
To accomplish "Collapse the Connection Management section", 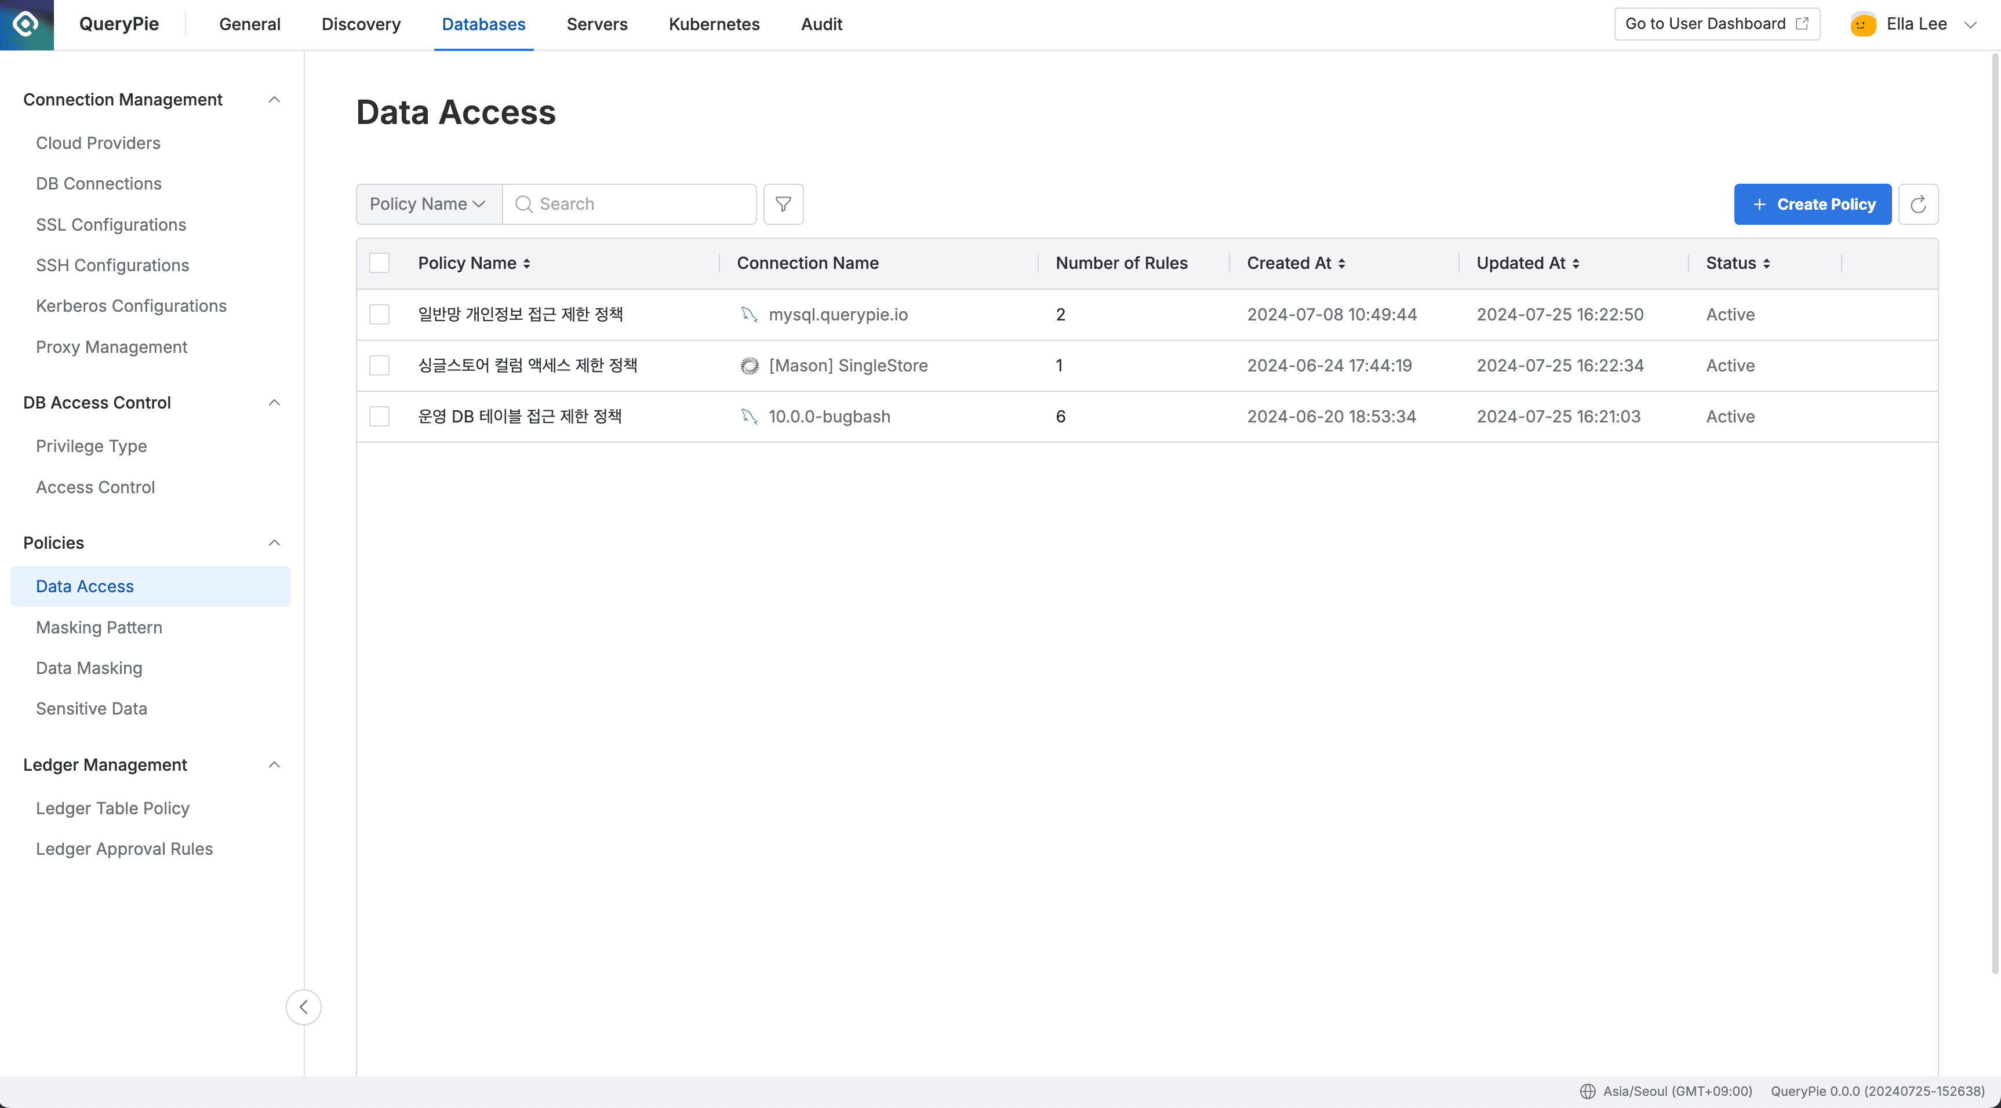I will coord(274,100).
